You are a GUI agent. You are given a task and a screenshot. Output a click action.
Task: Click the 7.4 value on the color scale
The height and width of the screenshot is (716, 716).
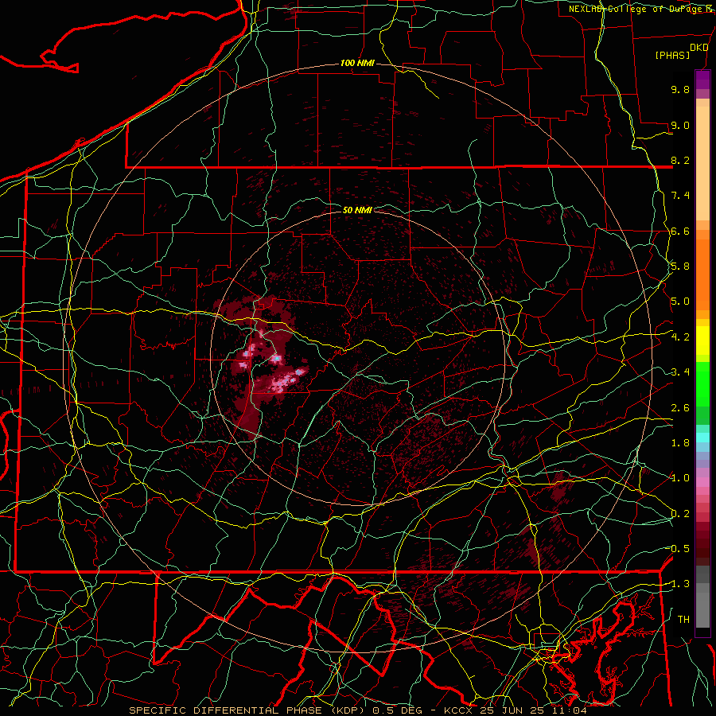pos(680,196)
